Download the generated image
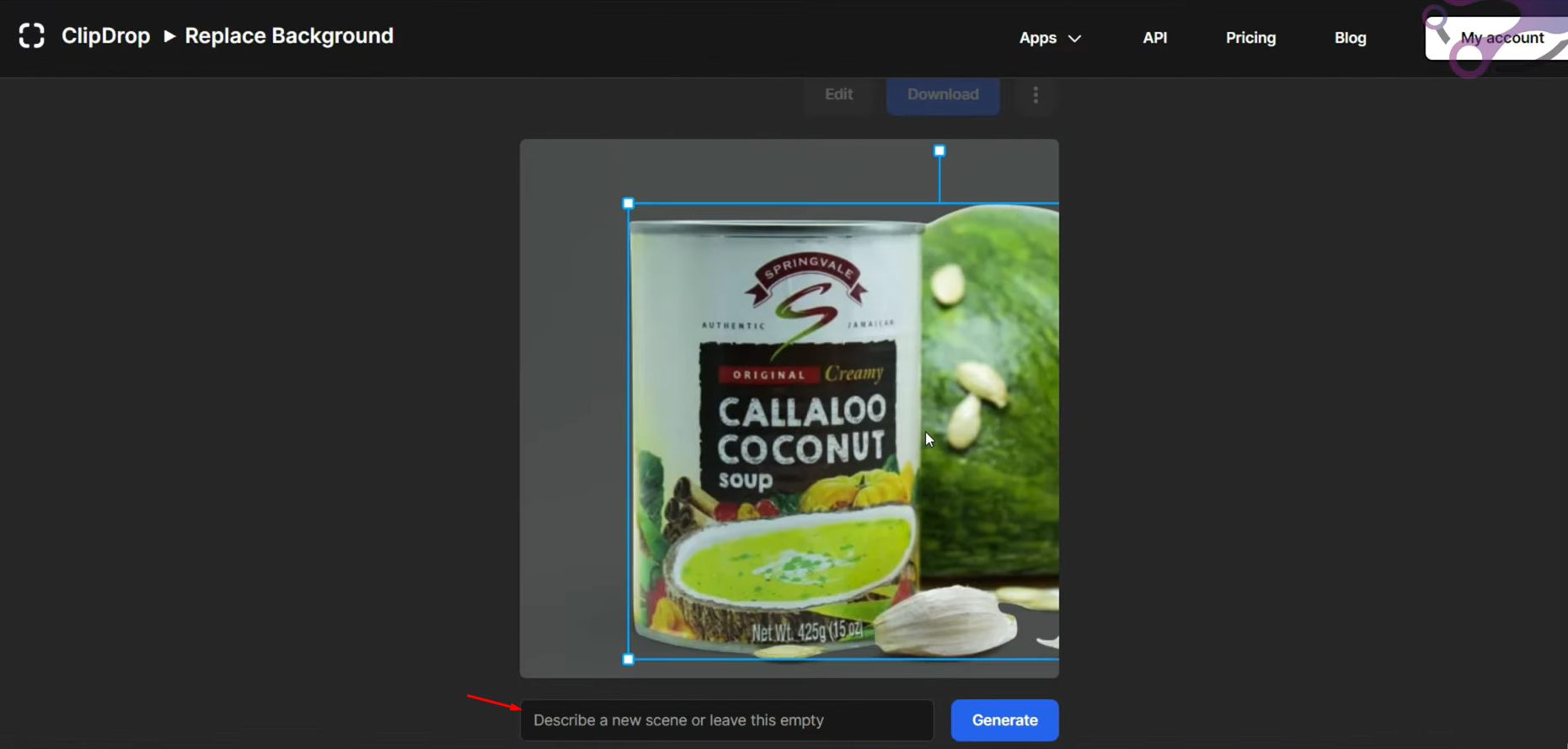The image size is (1568, 749). pyautogui.click(x=943, y=94)
